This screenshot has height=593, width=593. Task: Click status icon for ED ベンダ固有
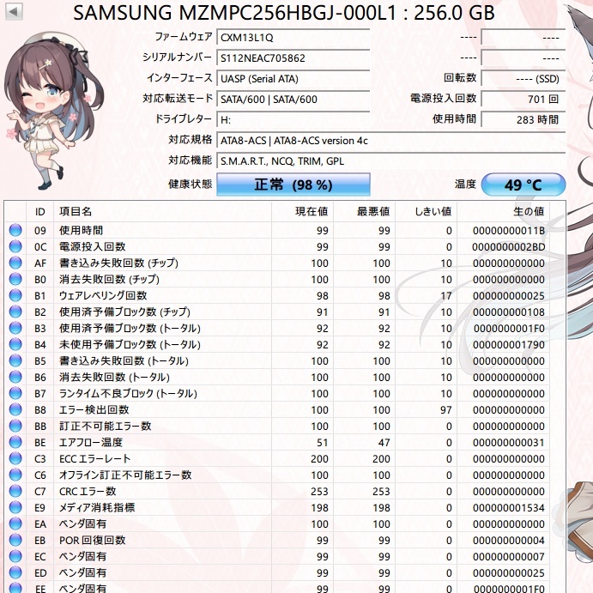click(x=15, y=572)
